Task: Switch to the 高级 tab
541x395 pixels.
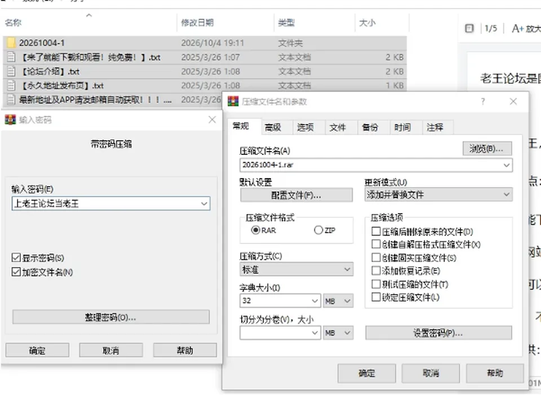Action: (273, 128)
